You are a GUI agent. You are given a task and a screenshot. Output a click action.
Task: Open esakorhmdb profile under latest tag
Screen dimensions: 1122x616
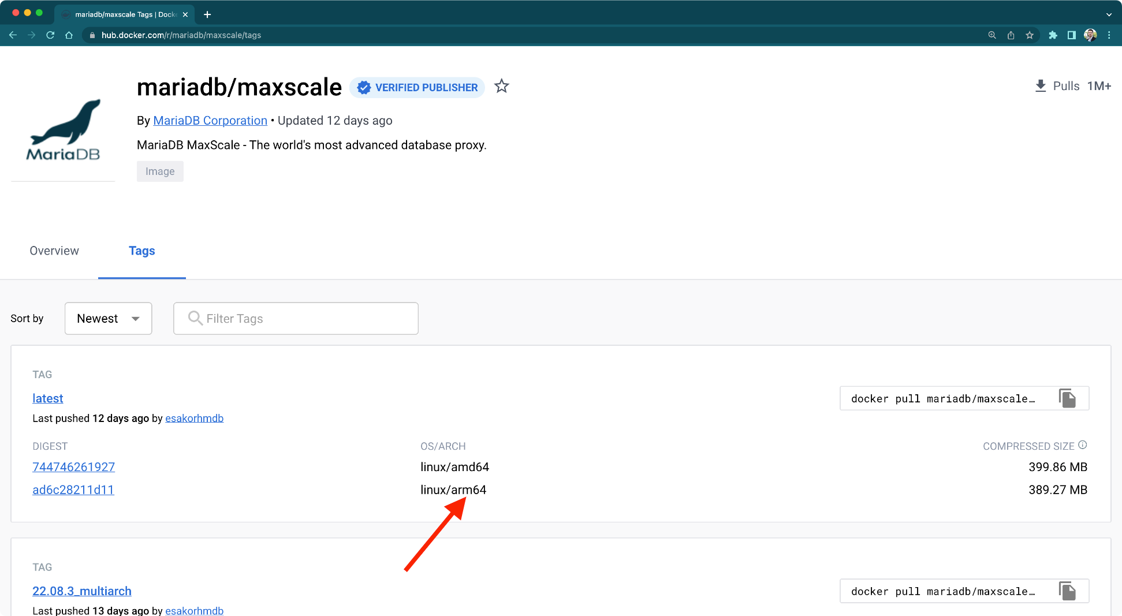[x=194, y=418]
